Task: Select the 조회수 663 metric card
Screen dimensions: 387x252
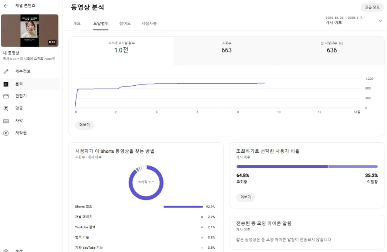Action: (x=226, y=51)
